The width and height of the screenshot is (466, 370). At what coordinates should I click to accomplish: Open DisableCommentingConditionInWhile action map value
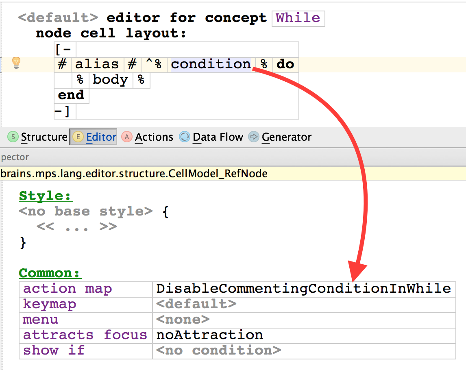coord(303,289)
